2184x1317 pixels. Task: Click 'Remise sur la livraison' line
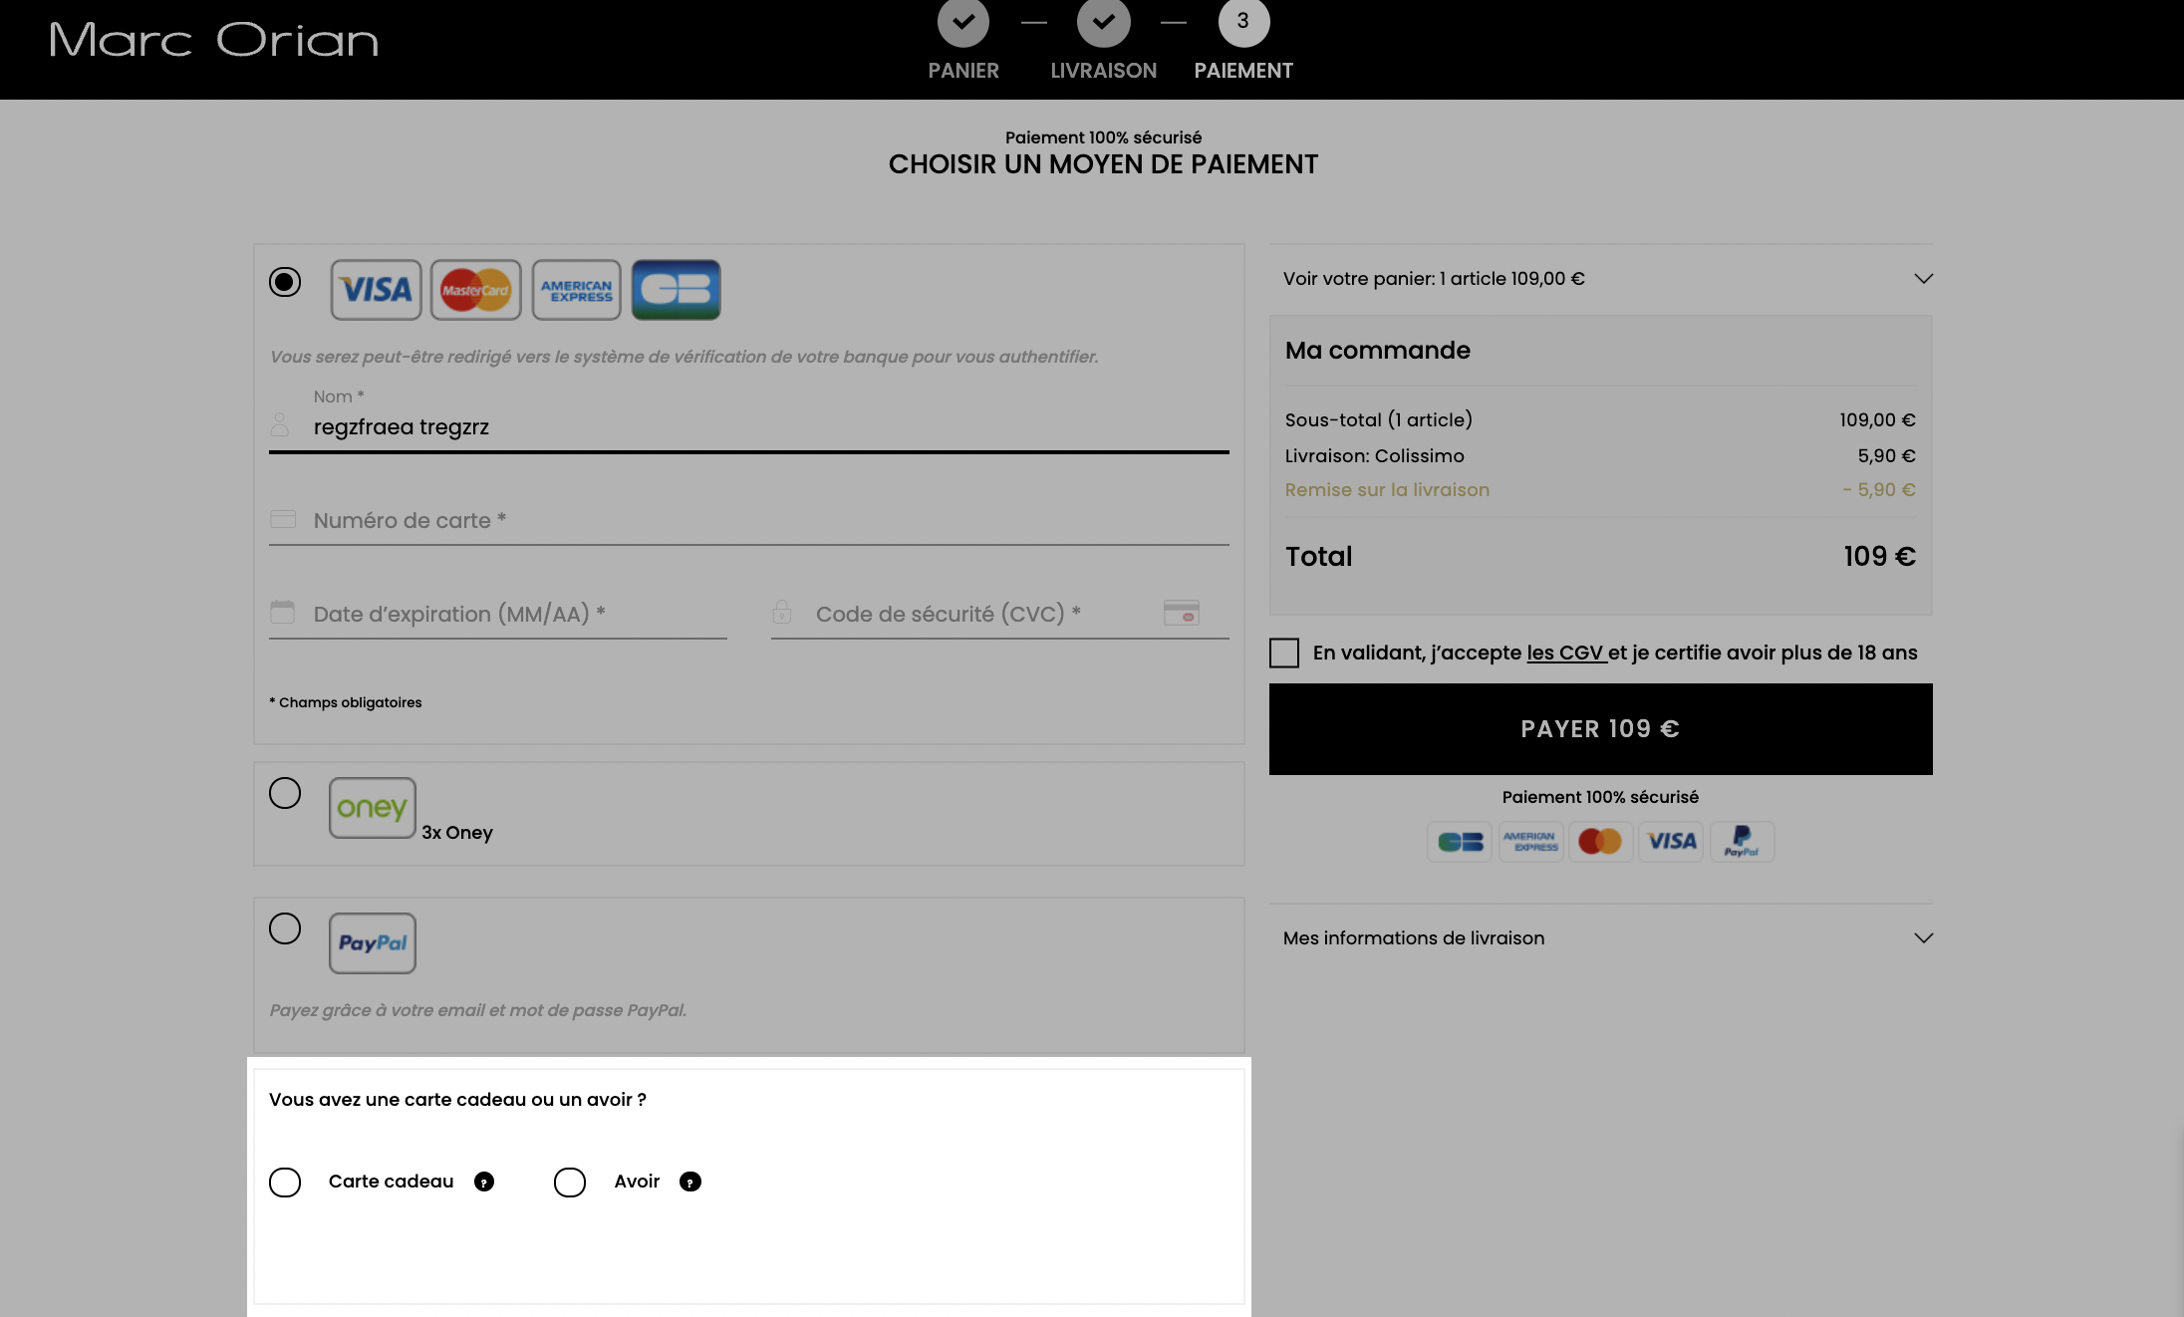1601,490
